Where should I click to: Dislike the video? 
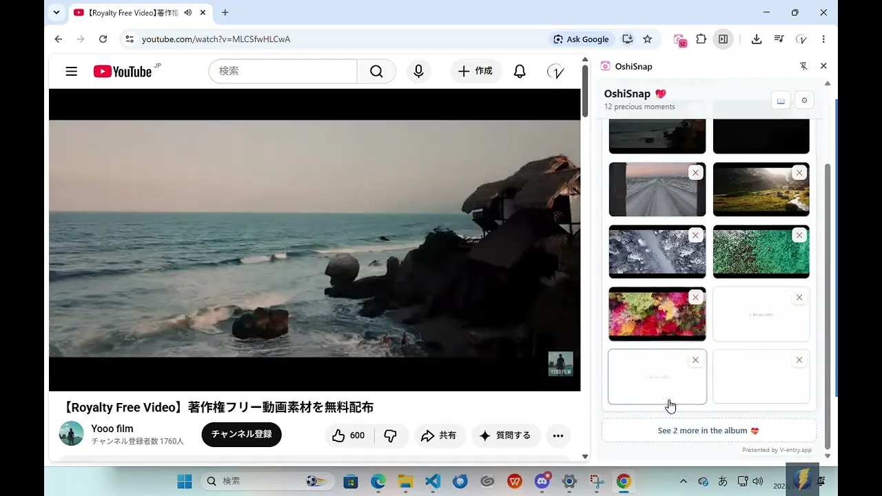click(391, 435)
